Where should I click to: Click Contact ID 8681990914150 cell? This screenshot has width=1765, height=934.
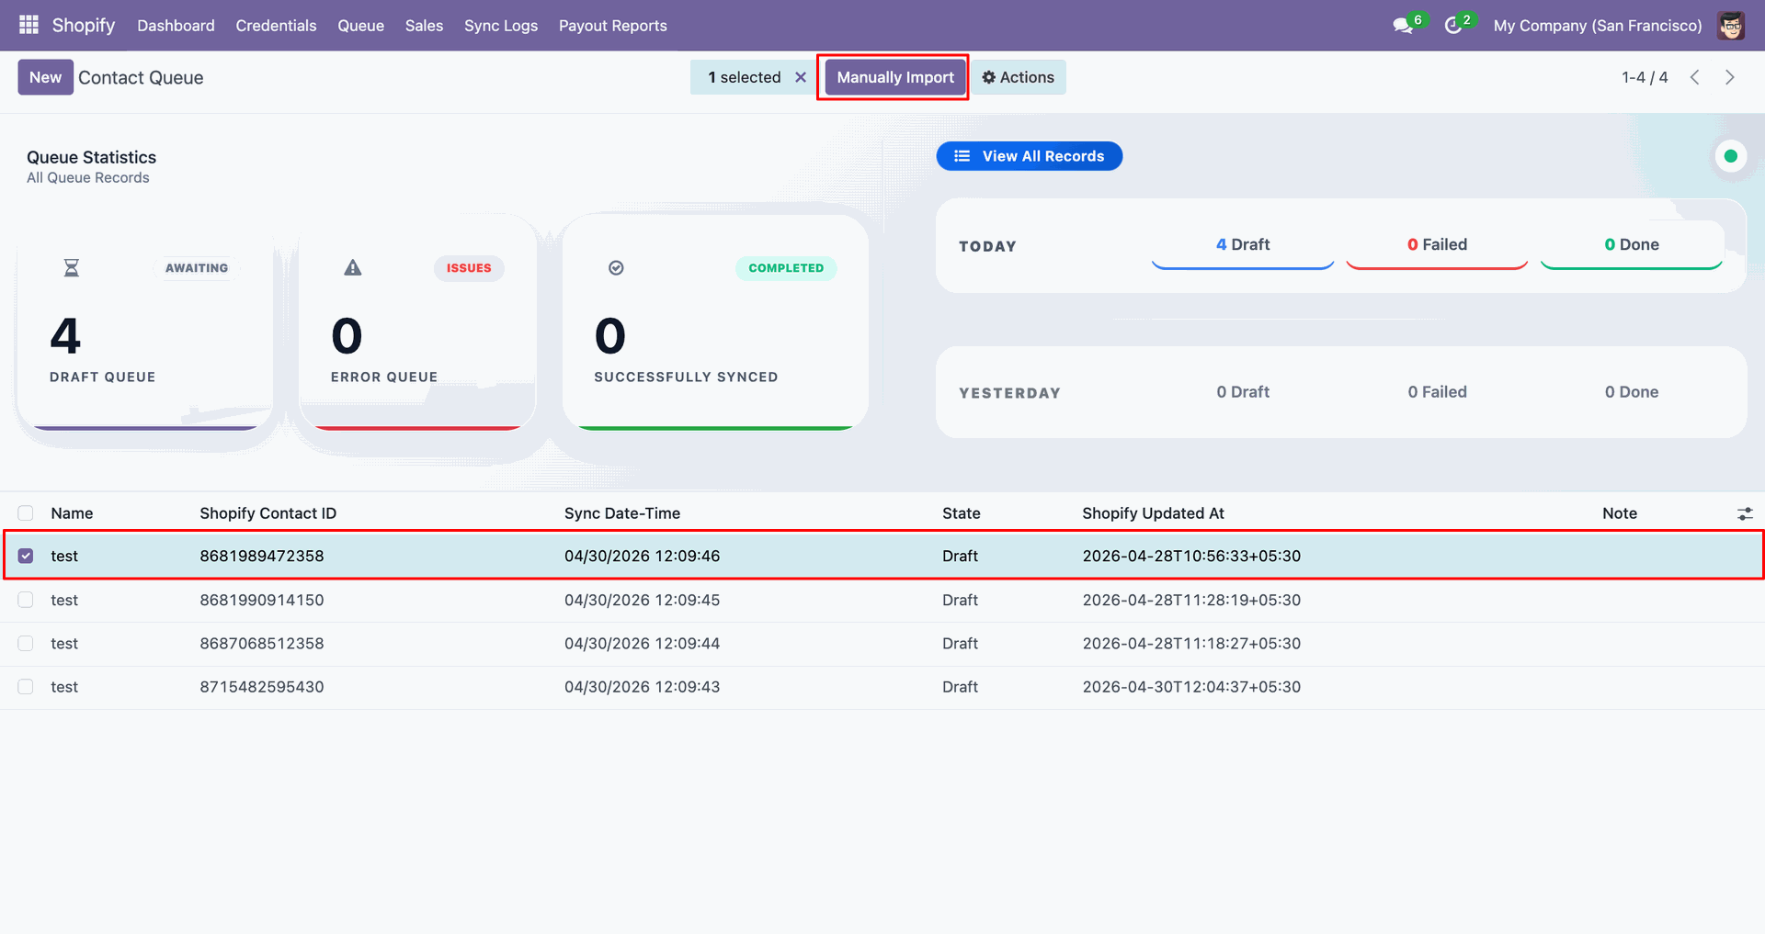tap(262, 600)
